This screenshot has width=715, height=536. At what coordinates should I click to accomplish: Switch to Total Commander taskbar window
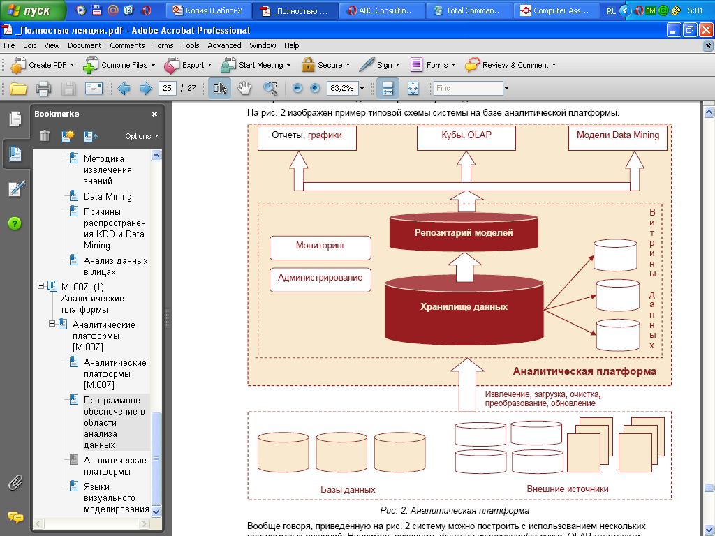pos(469,10)
